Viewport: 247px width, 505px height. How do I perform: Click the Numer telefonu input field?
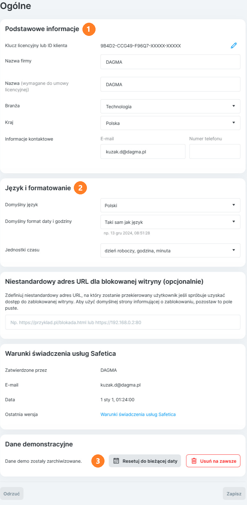pyautogui.click(x=215, y=151)
